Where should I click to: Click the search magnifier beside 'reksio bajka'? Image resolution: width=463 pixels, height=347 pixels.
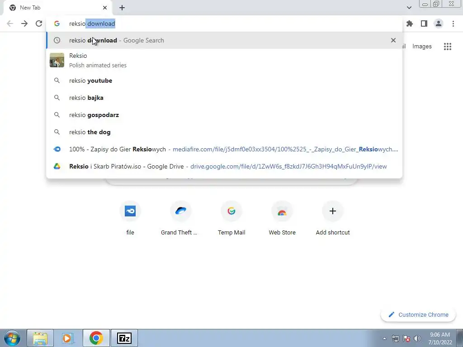[57, 98]
